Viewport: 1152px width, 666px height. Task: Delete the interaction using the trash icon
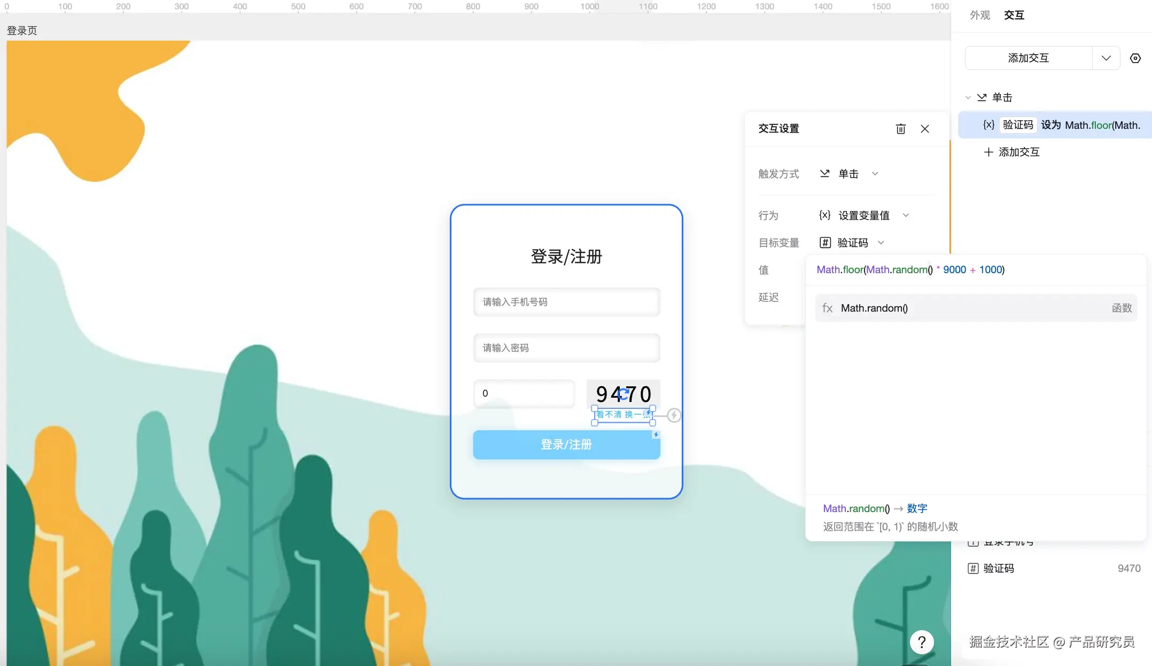(x=900, y=129)
